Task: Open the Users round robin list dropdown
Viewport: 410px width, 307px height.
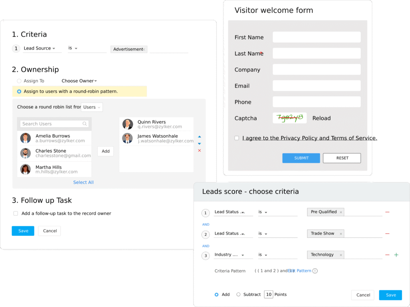Action: pos(92,107)
